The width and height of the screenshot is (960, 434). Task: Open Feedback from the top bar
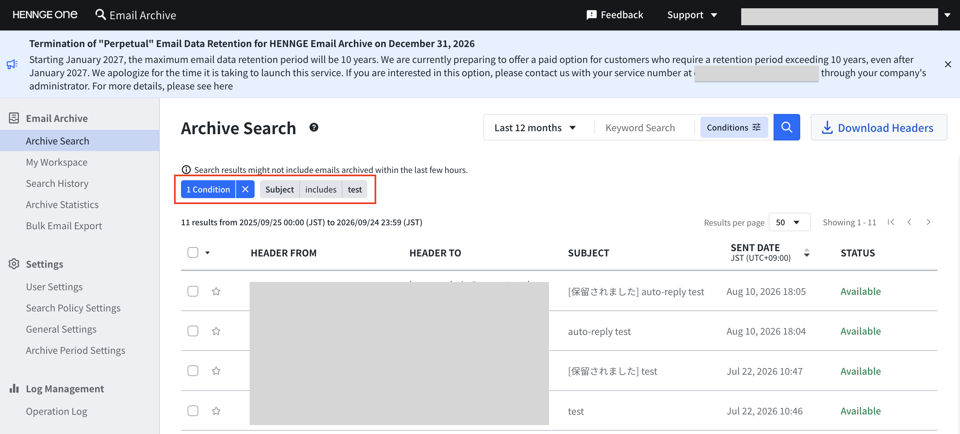615,15
